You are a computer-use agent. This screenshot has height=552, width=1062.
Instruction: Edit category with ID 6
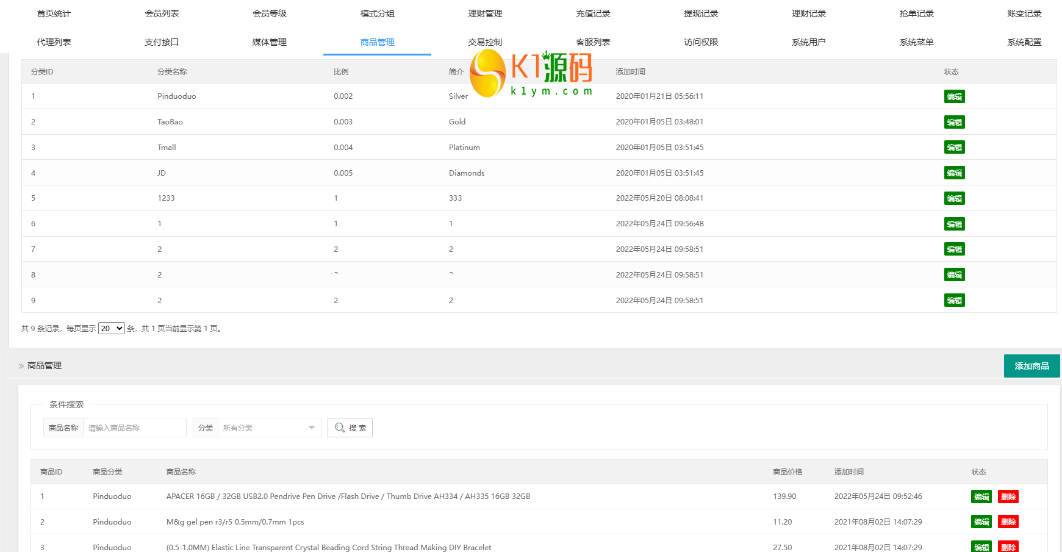[954, 224]
